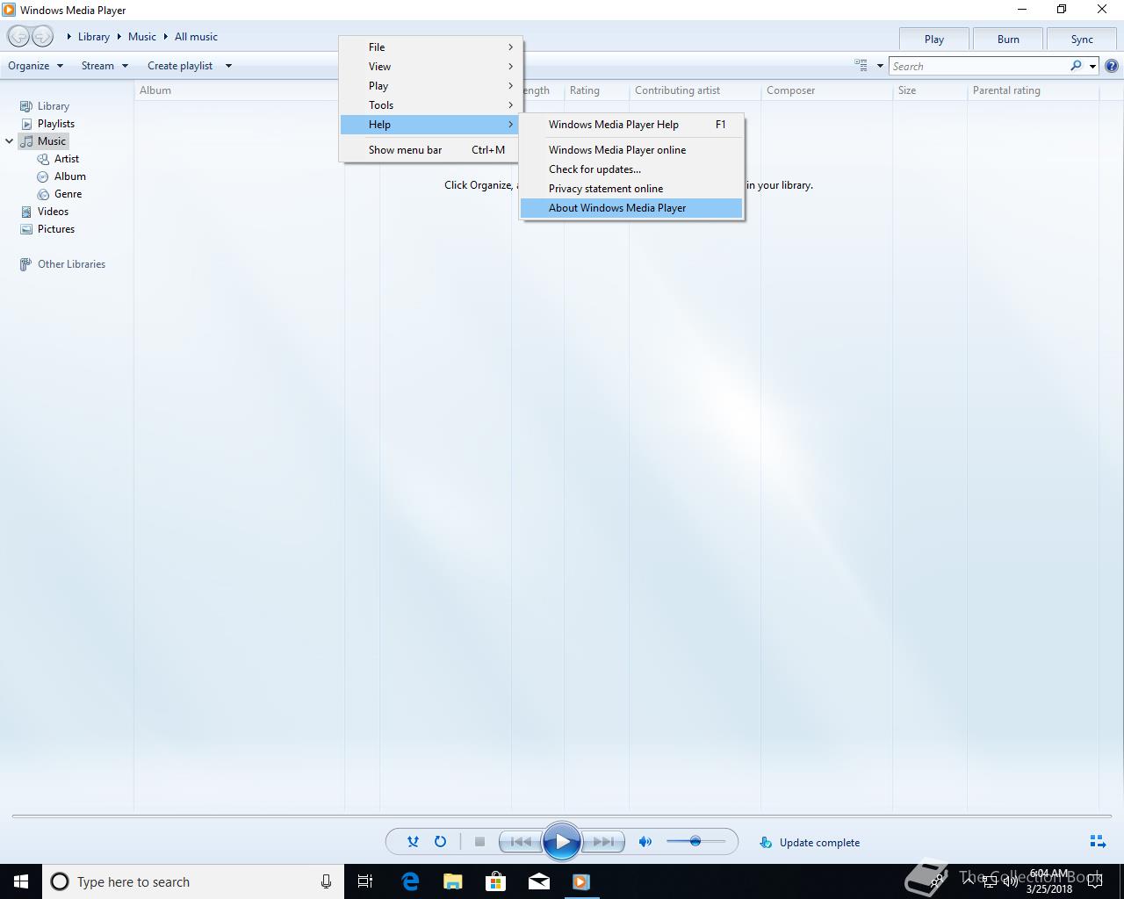
Task: Click the Music breadcrumb
Action: [x=142, y=37]
